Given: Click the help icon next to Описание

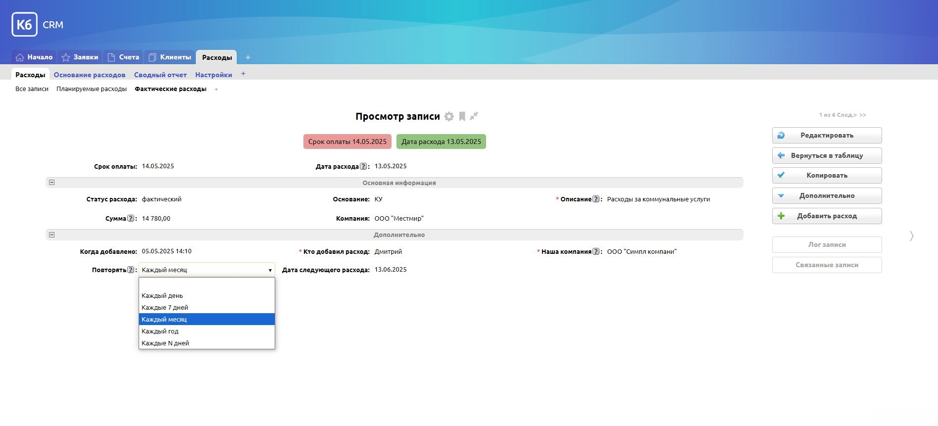Looking at the screenshot, I should (x=596, y=199).
